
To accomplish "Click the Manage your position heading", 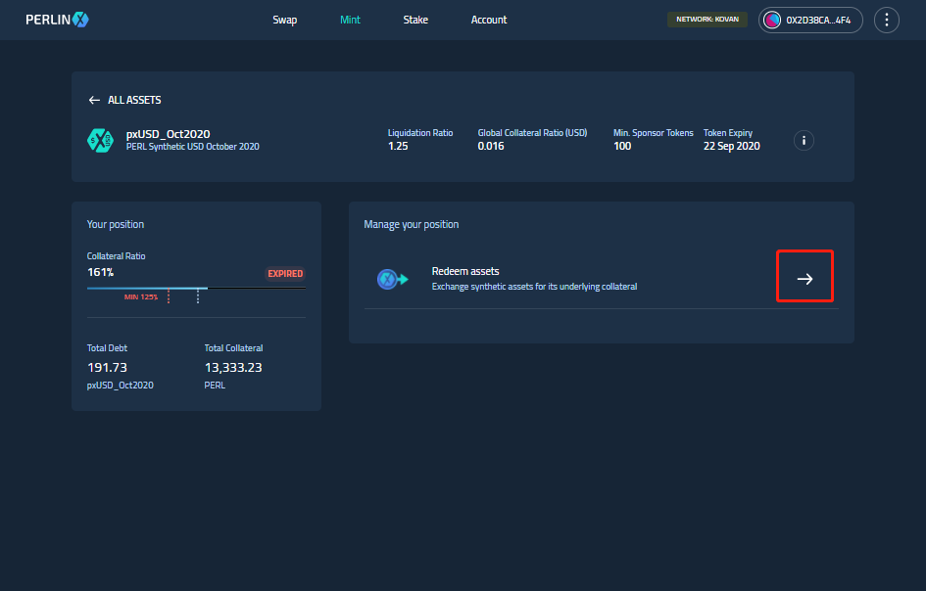I will point(411,225).
